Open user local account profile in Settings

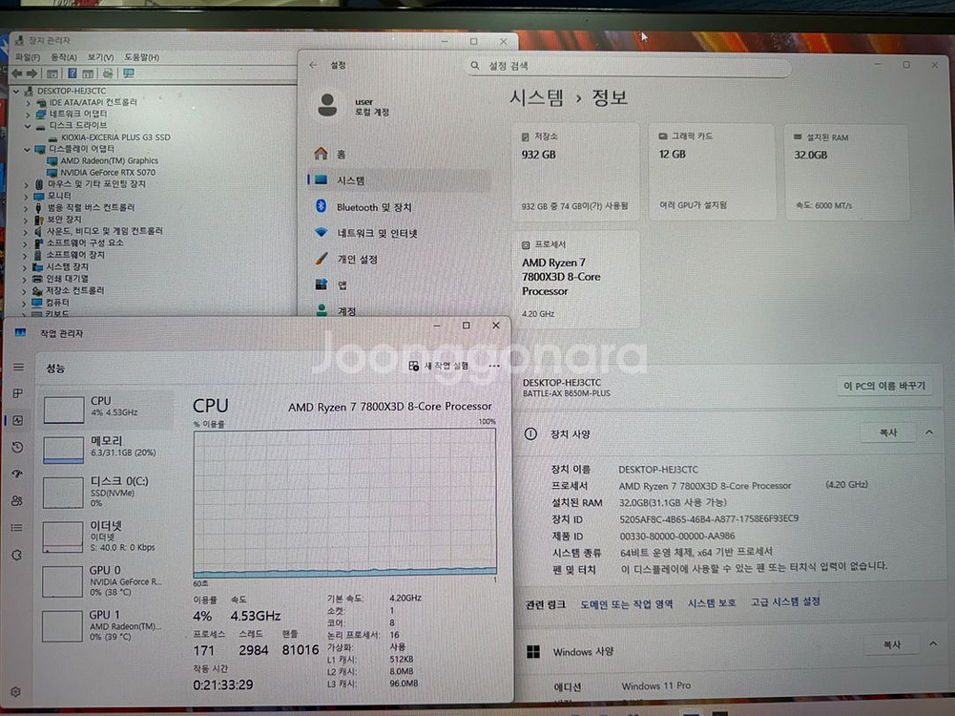(353, 106)
